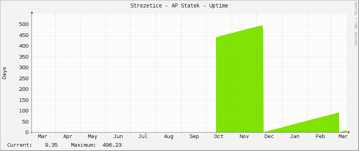
Task: Click the 'Maximum:' legend label
Action: (83, 145)
